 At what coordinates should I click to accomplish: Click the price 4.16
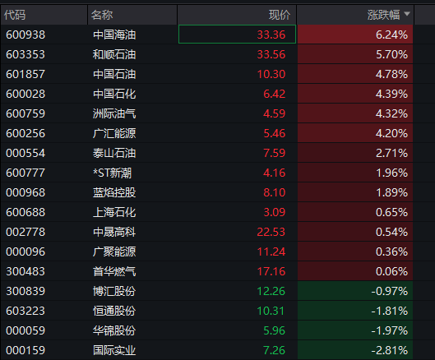274,173
